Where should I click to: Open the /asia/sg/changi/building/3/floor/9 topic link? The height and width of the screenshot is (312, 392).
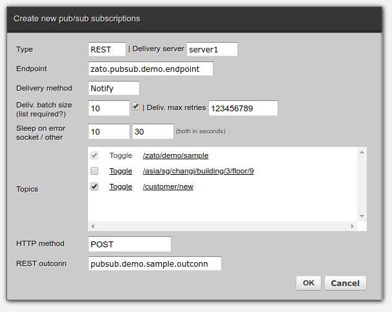198,171
